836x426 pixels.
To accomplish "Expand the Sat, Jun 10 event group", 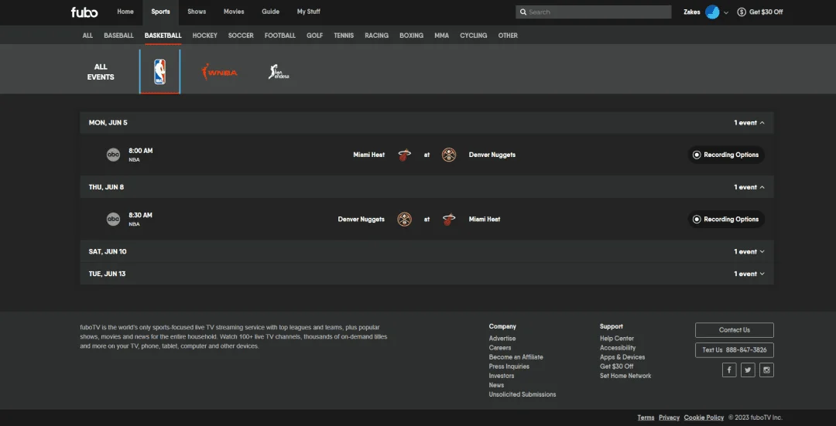I will pyautogui.click(x=427, y=251).
